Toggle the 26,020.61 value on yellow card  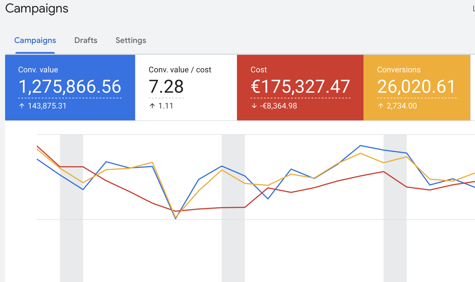click(416, 86)
